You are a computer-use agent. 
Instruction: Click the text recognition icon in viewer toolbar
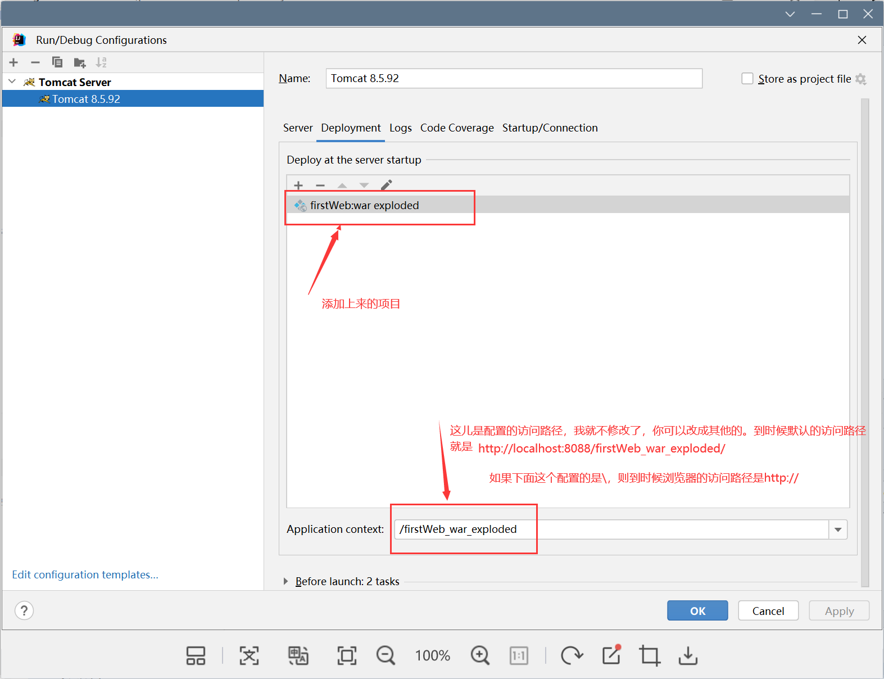[x=249, y=655]
